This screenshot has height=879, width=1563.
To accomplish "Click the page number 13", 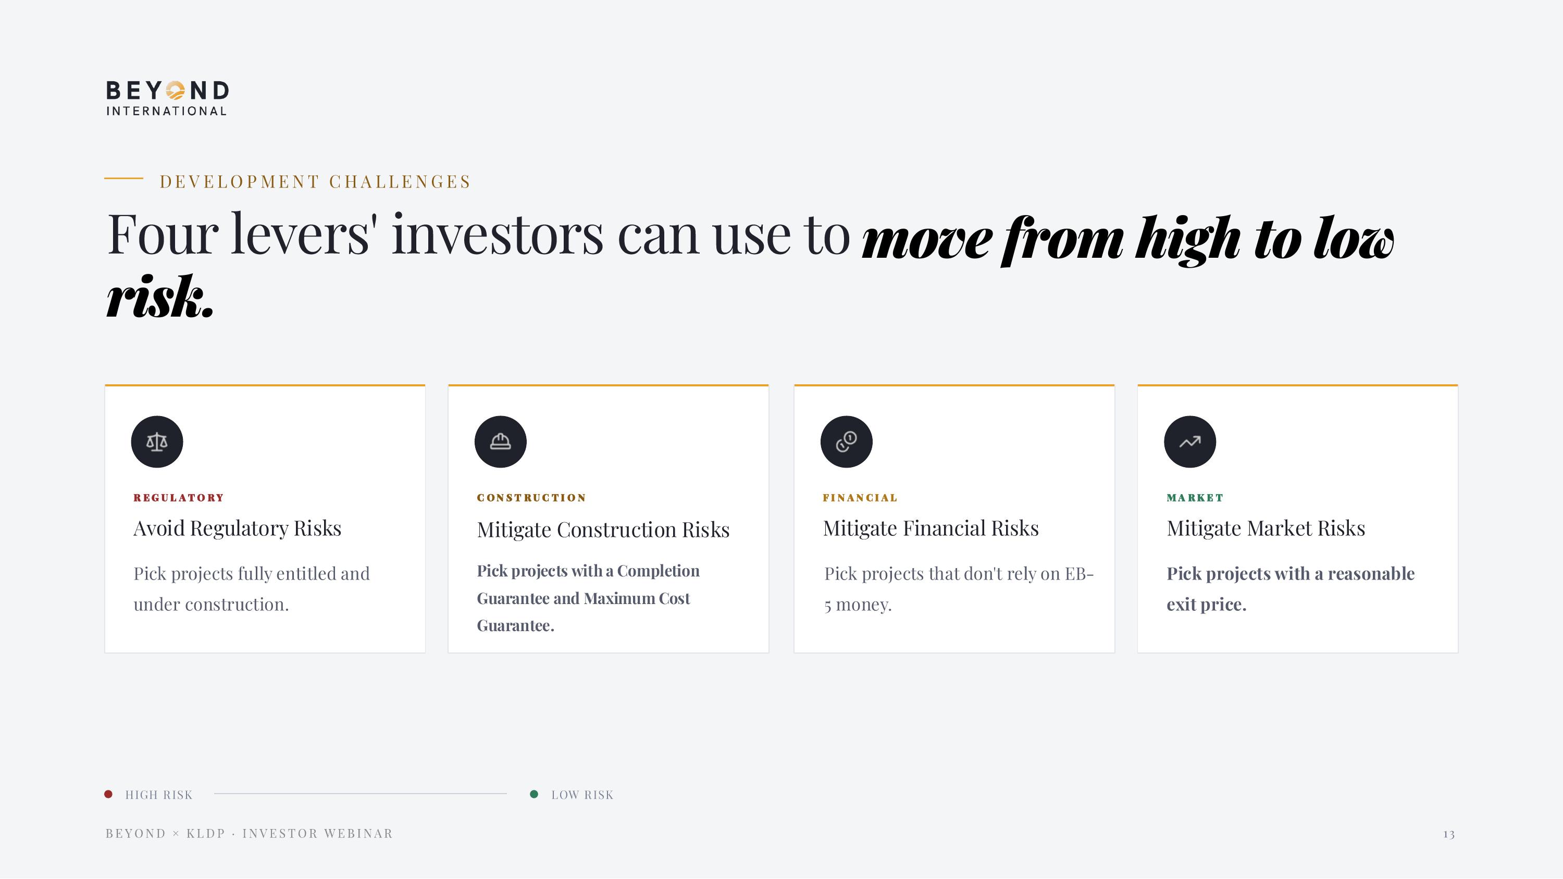I will coord(1448,834).
